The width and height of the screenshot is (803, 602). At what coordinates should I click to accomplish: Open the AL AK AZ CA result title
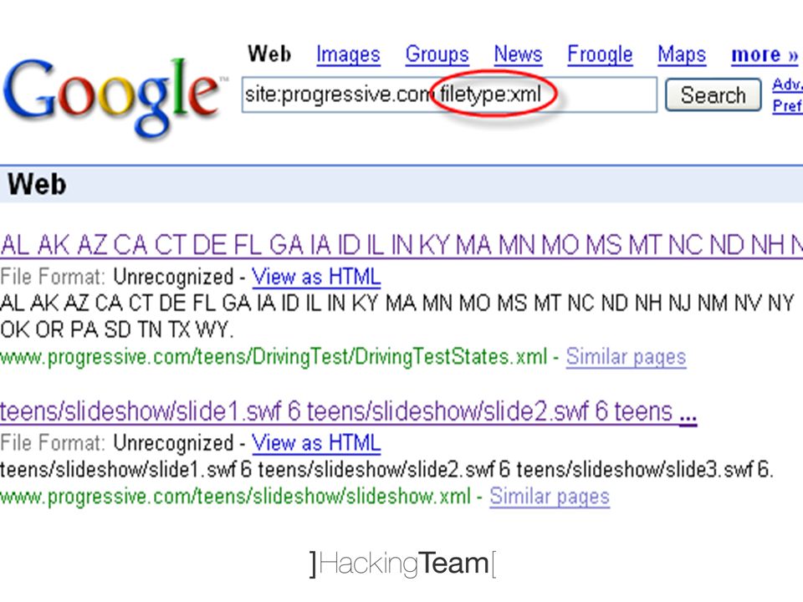tap(401, 245)
